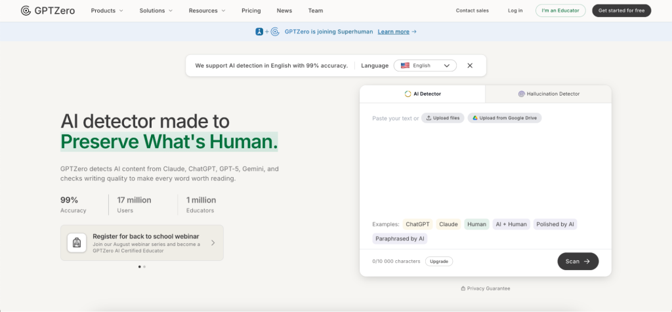Click the backpack icon on webinar card
Screen dimensions: 672x312
[x=77, y=243]
